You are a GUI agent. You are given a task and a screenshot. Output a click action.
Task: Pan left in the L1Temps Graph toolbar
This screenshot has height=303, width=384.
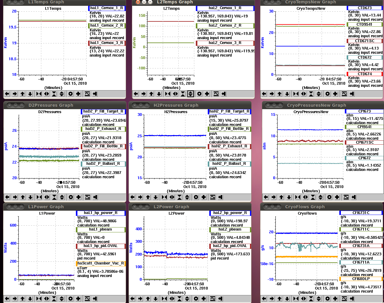click(7, 94)
